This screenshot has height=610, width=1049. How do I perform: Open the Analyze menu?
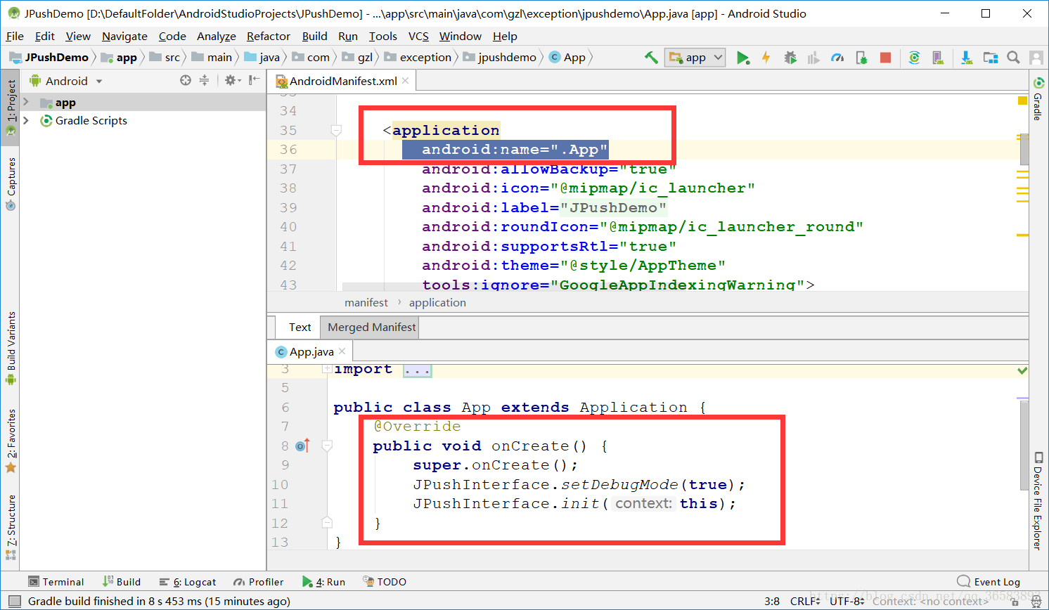tap(216, 37)
